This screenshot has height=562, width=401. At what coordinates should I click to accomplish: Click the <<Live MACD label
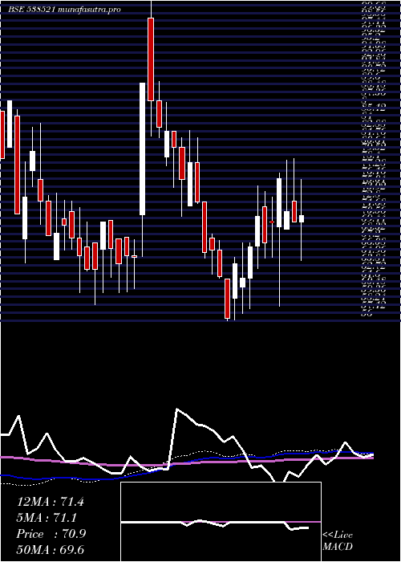(x=338, y=541)
